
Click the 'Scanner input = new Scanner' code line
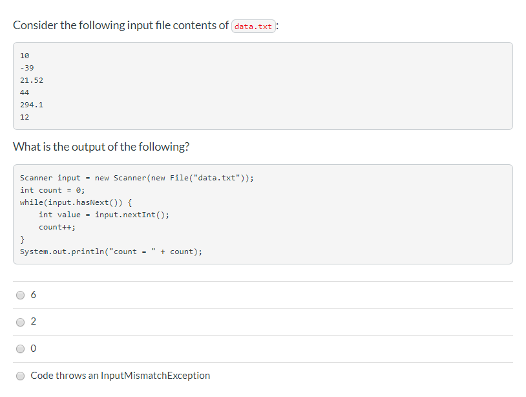click(137, 178)
